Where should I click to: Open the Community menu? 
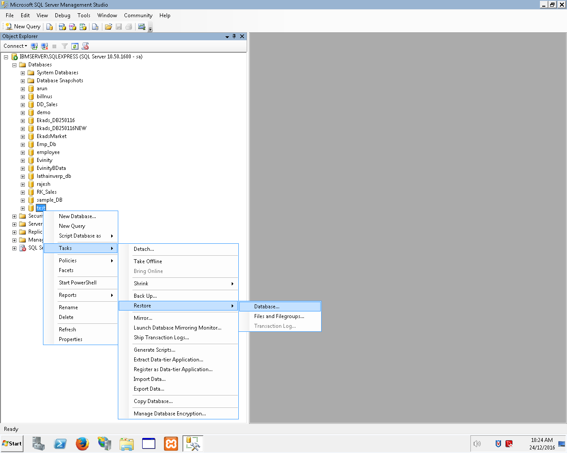(138, 15)
